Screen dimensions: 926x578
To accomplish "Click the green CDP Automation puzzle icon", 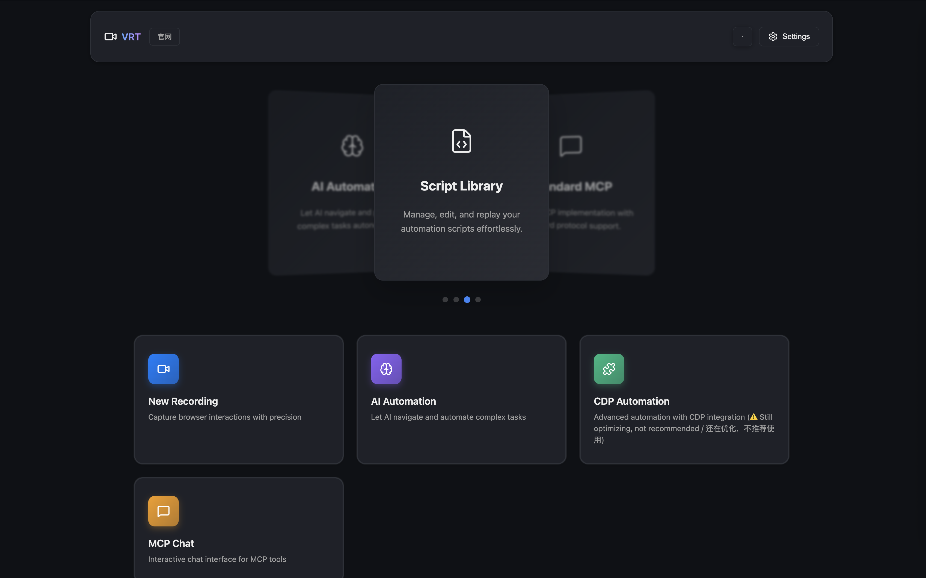I will [609, 368].
